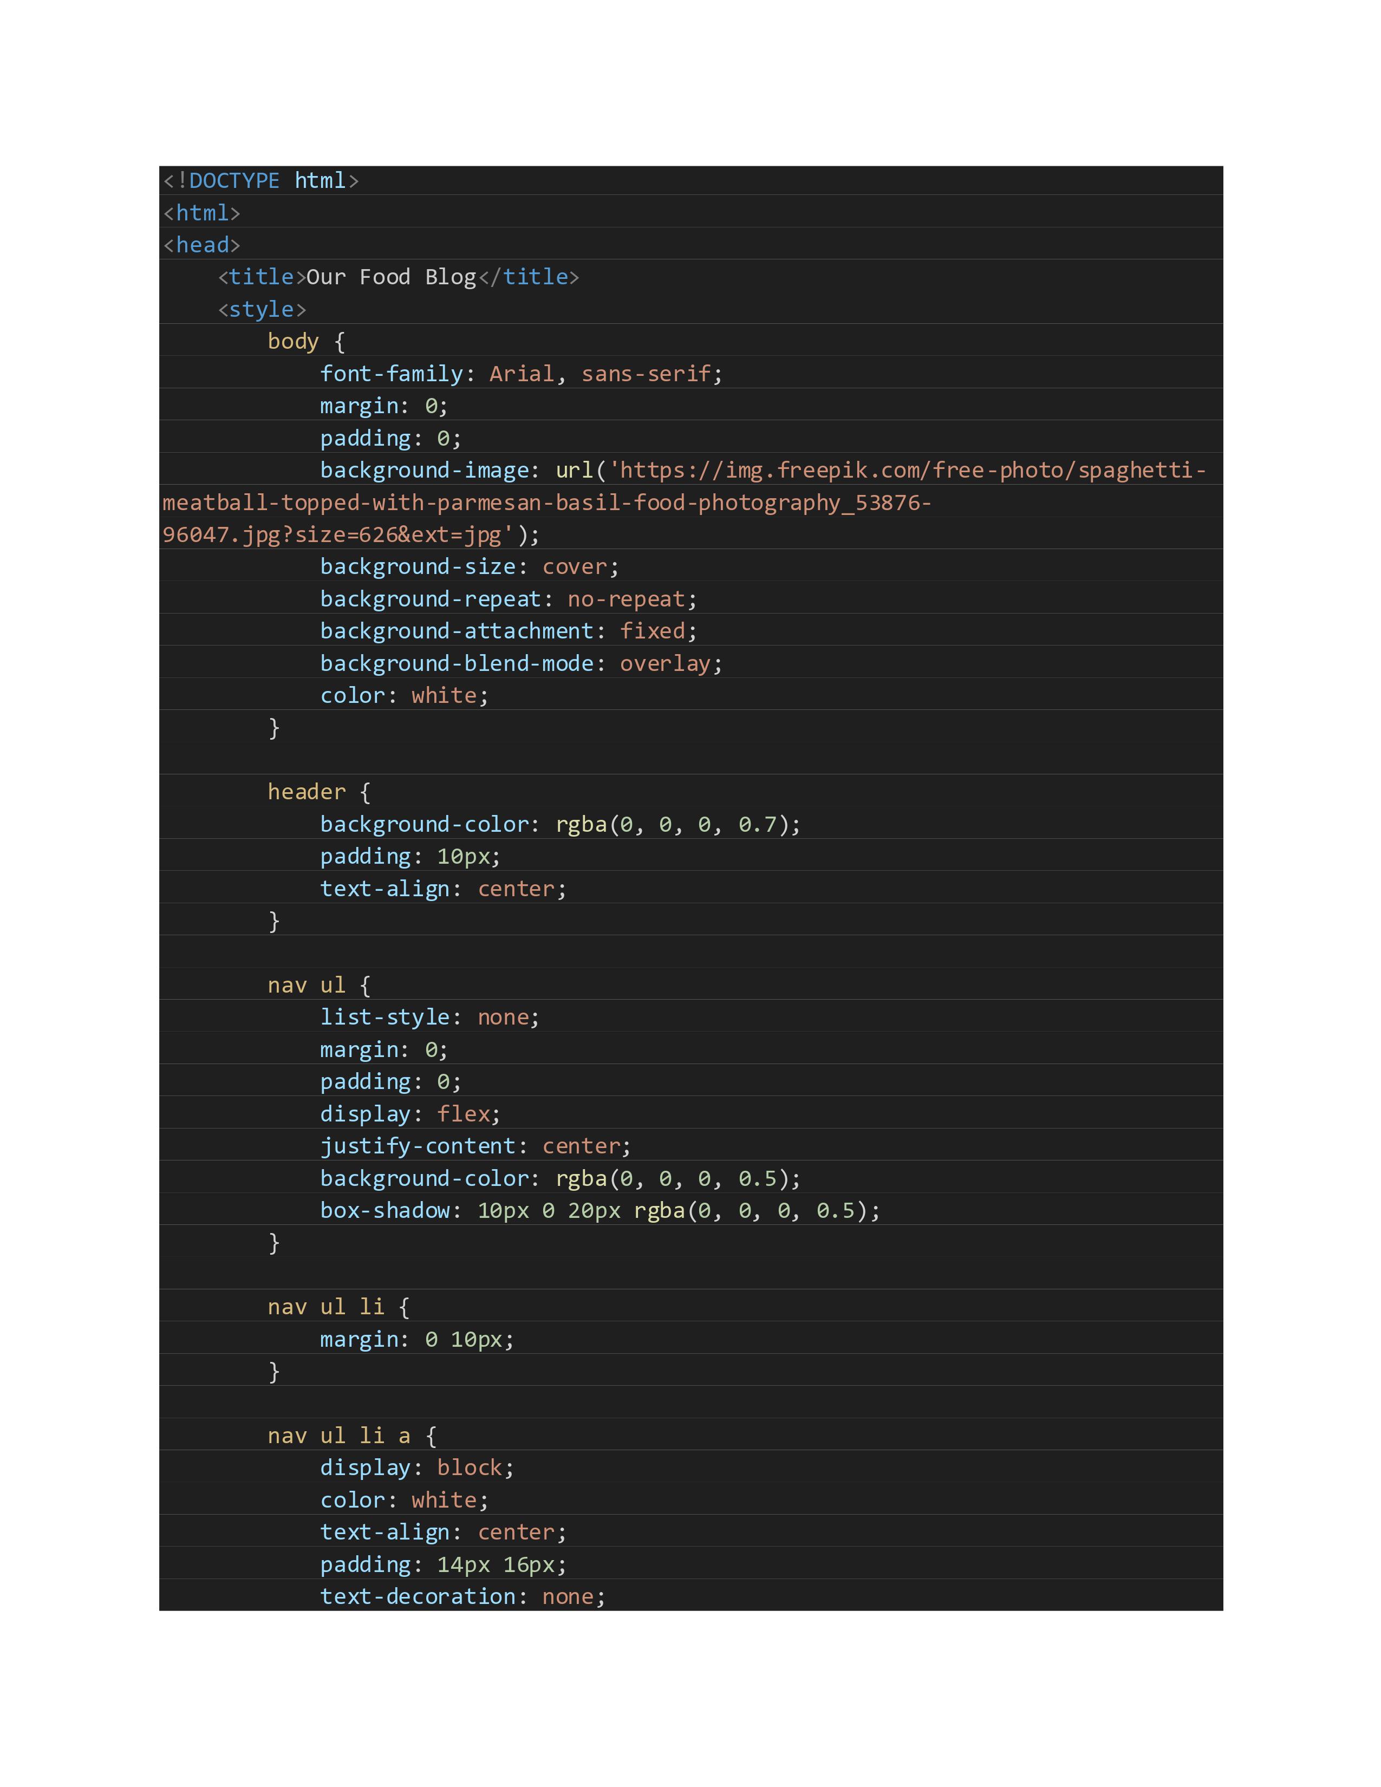
Task: Click the font-family property line
Action: coord(520,374)
